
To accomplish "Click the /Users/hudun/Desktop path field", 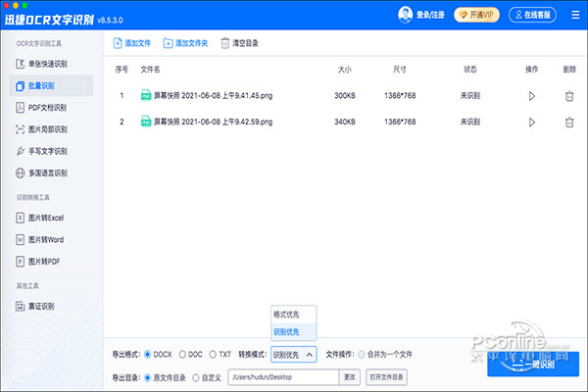I will point(283,377).
